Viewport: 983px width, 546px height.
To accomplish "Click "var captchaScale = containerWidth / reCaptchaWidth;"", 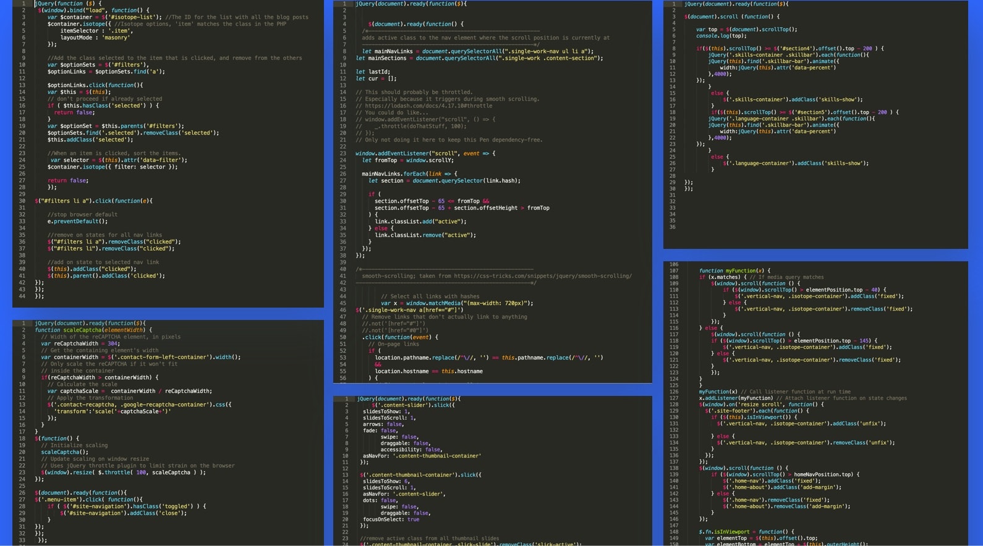I will tap(130, 391).
